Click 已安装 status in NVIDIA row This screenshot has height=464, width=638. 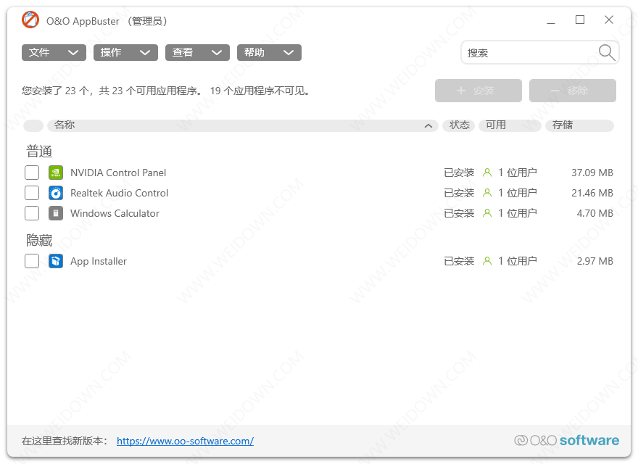point(459,173)
